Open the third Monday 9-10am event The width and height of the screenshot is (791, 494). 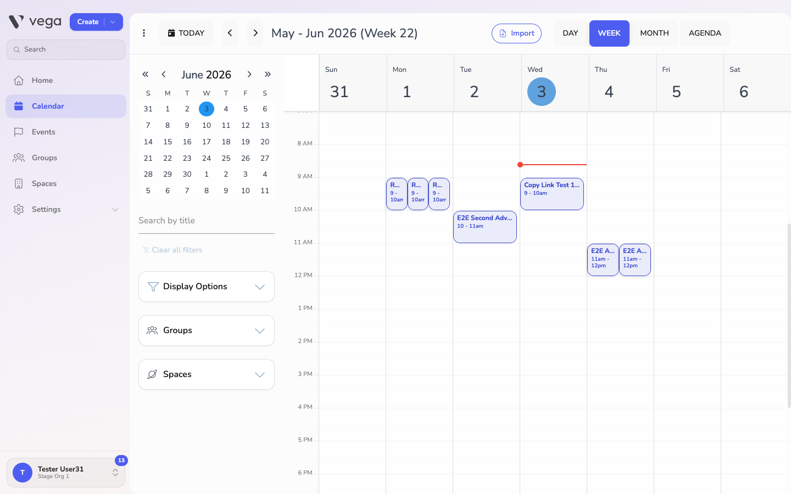tap(439, 194)
